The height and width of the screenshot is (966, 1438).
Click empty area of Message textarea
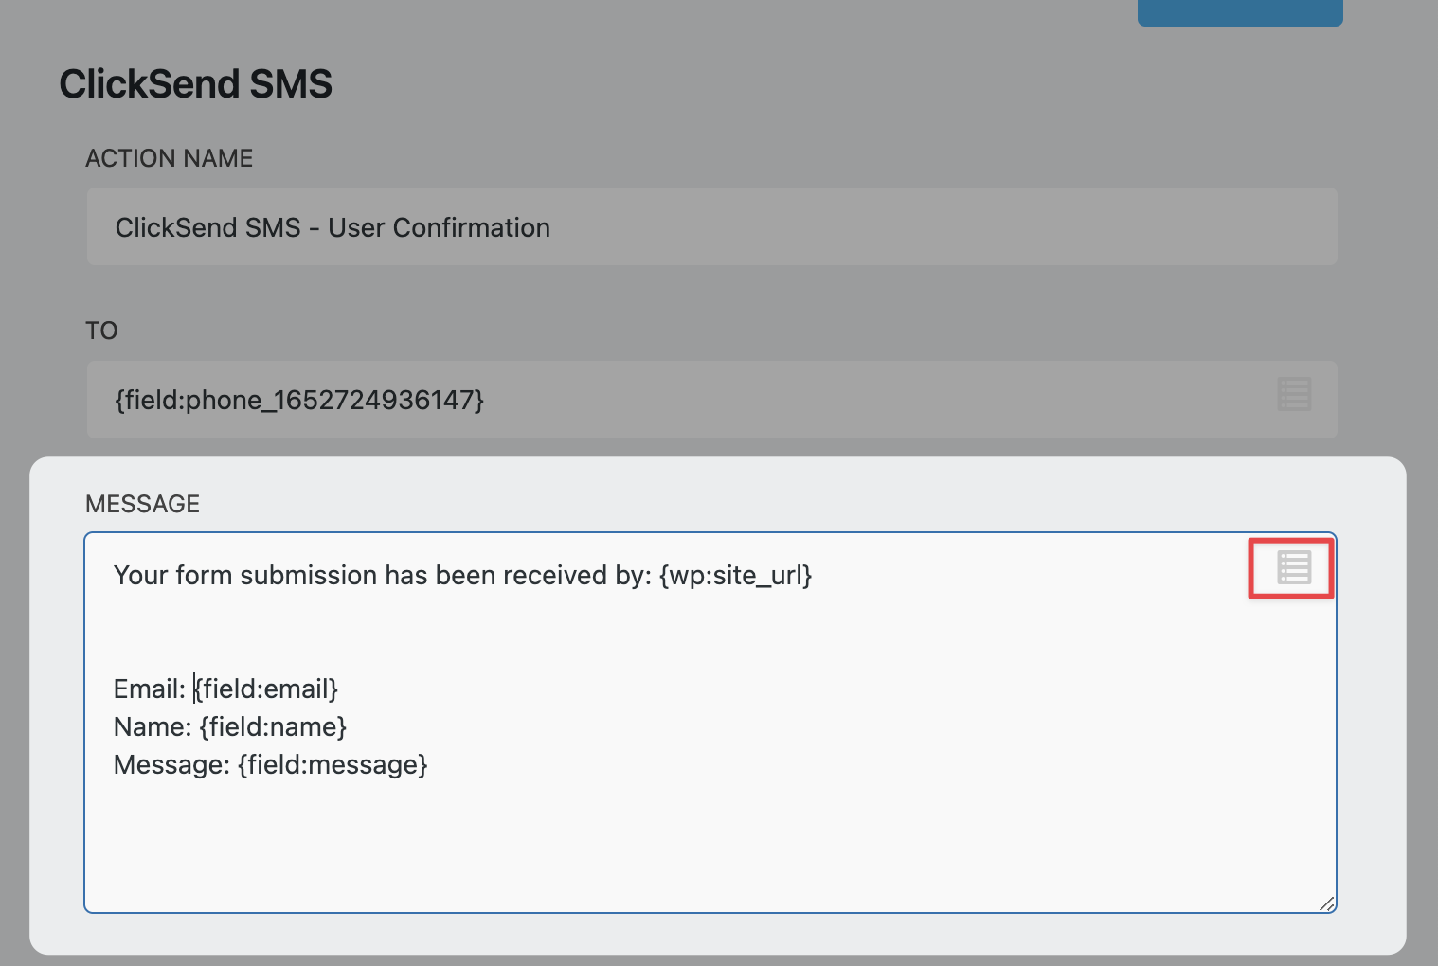(x=710, y=843)
